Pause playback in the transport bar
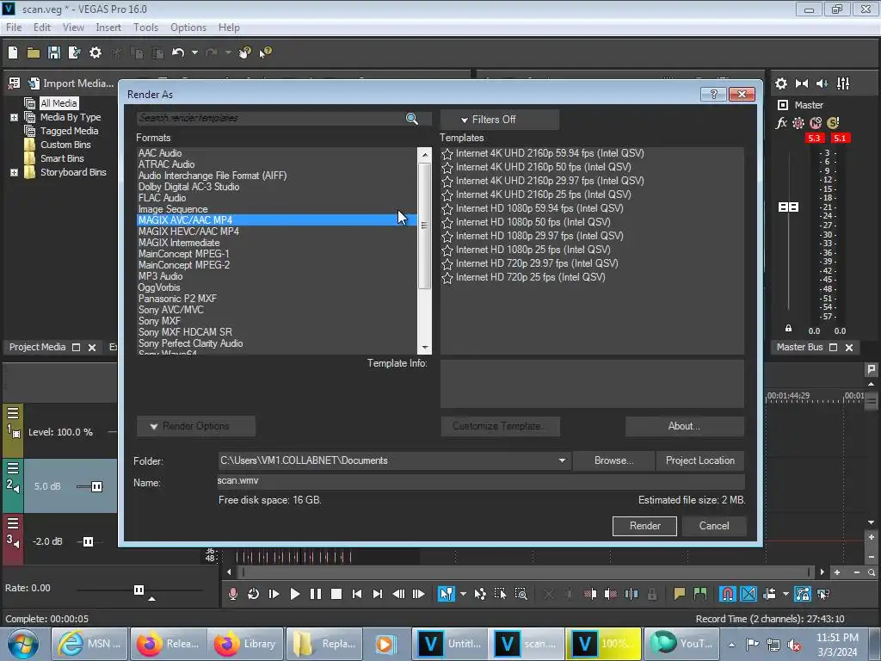The width and height of the screenshot is (881, 661). pyautogui.click(x=316, y=594)
